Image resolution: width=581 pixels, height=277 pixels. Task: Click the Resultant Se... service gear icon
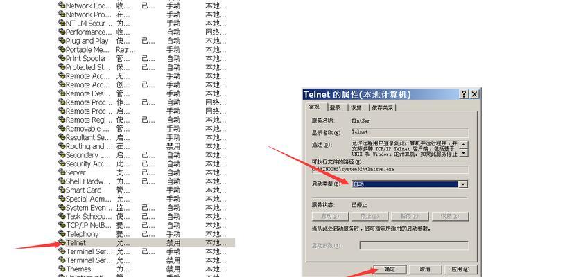coord(62,137)
